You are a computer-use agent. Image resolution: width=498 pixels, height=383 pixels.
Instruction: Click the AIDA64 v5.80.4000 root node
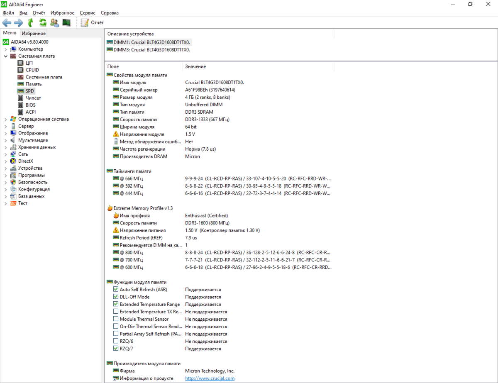(x=29, y=42)
